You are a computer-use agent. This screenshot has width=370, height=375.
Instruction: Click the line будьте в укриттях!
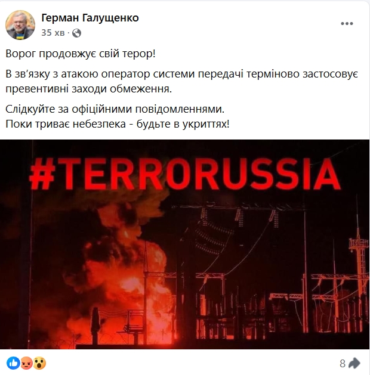(x=183, y=124)
